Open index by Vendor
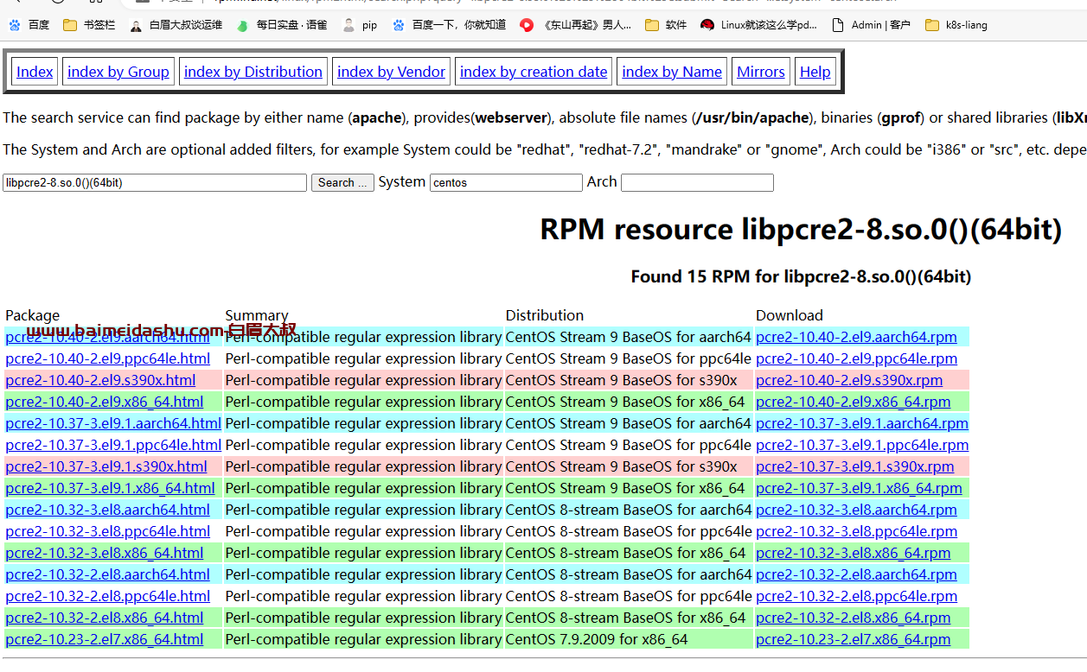The width and height of the screenshot is (1087, 672). (x=392, y=72)
